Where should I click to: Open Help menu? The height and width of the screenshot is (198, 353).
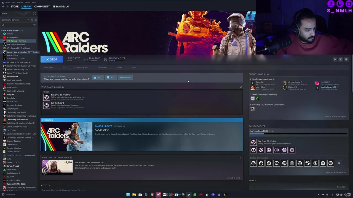point(34,2)
